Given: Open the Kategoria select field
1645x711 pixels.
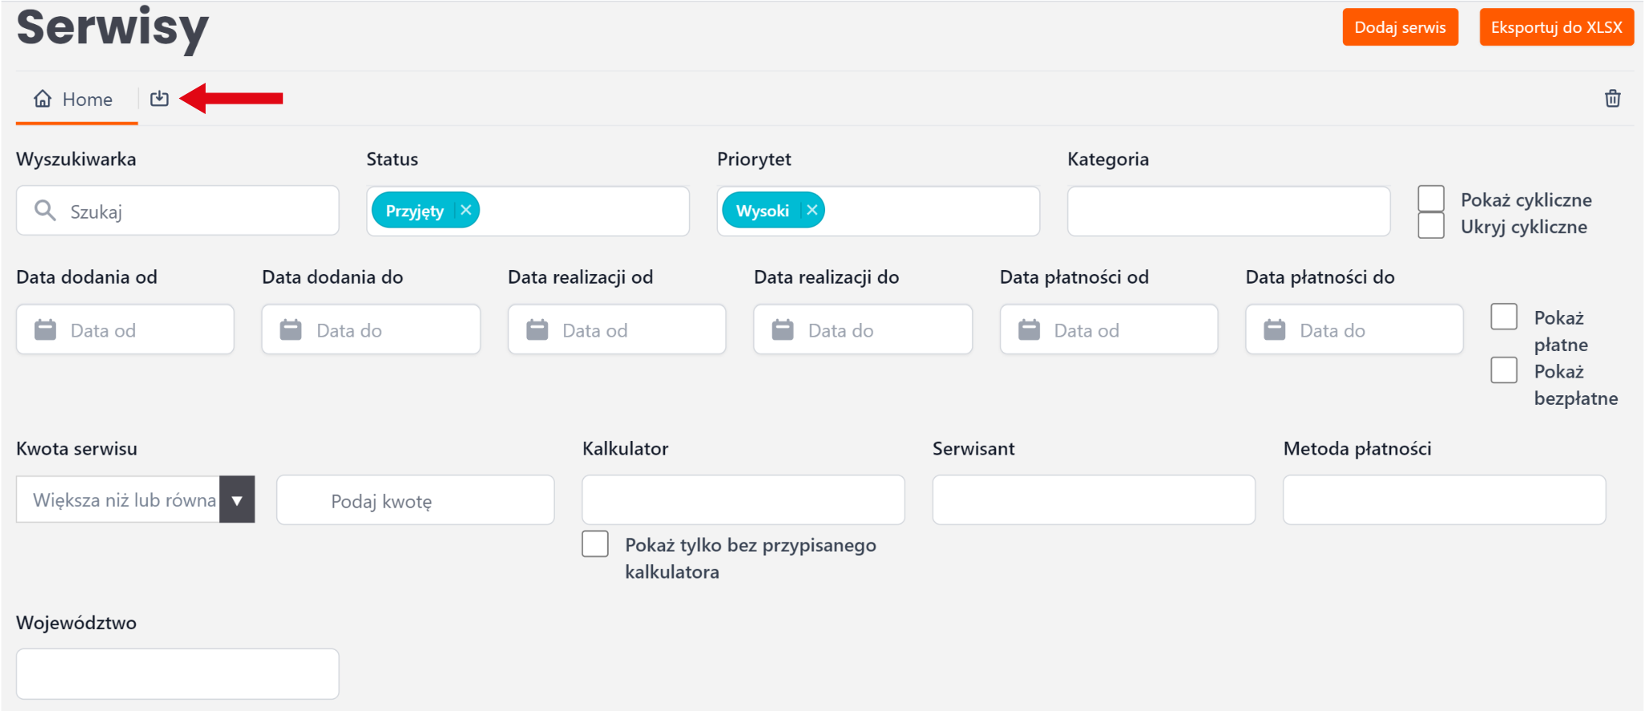Looking at the screenshot, I should pyautogui.click(x=1227, y=211).
